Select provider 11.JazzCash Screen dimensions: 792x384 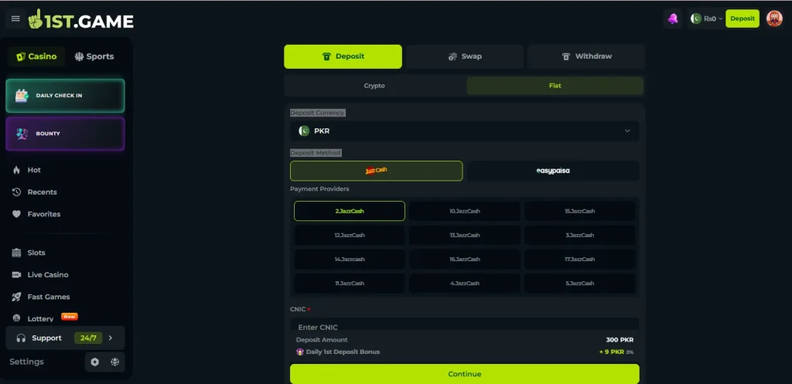(350, 284)
